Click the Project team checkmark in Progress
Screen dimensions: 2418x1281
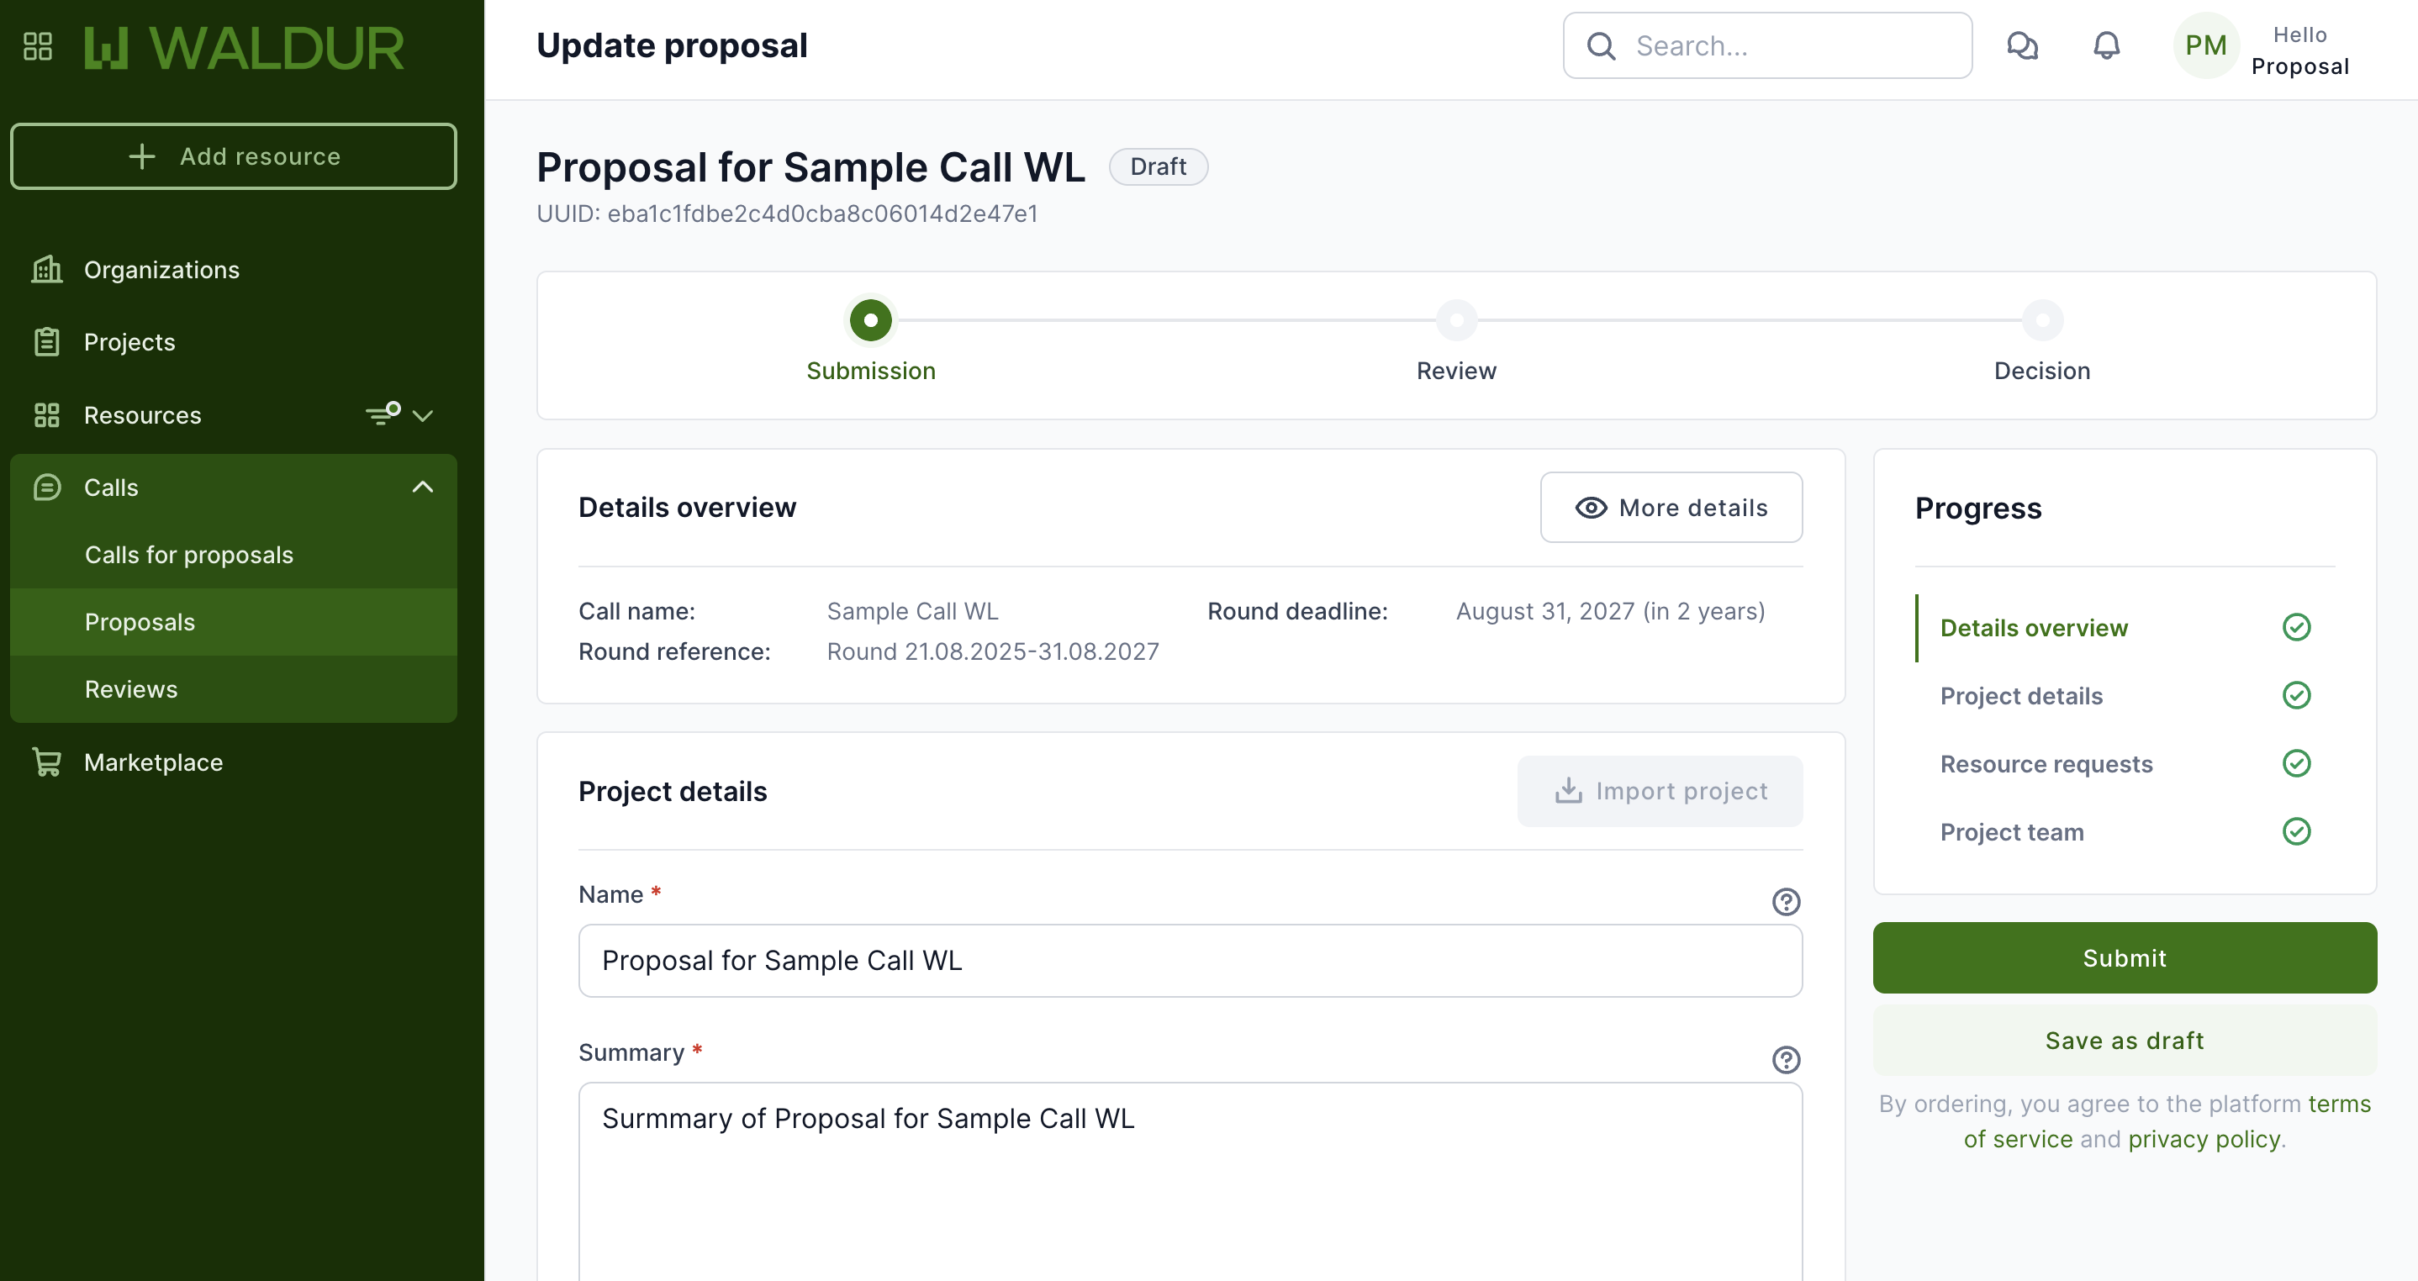click(2296, 831)
